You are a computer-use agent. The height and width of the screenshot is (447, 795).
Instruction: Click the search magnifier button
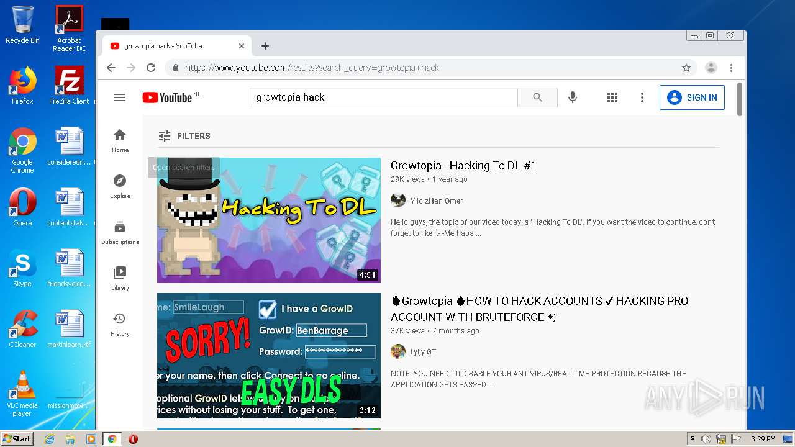tap(537, 97)
